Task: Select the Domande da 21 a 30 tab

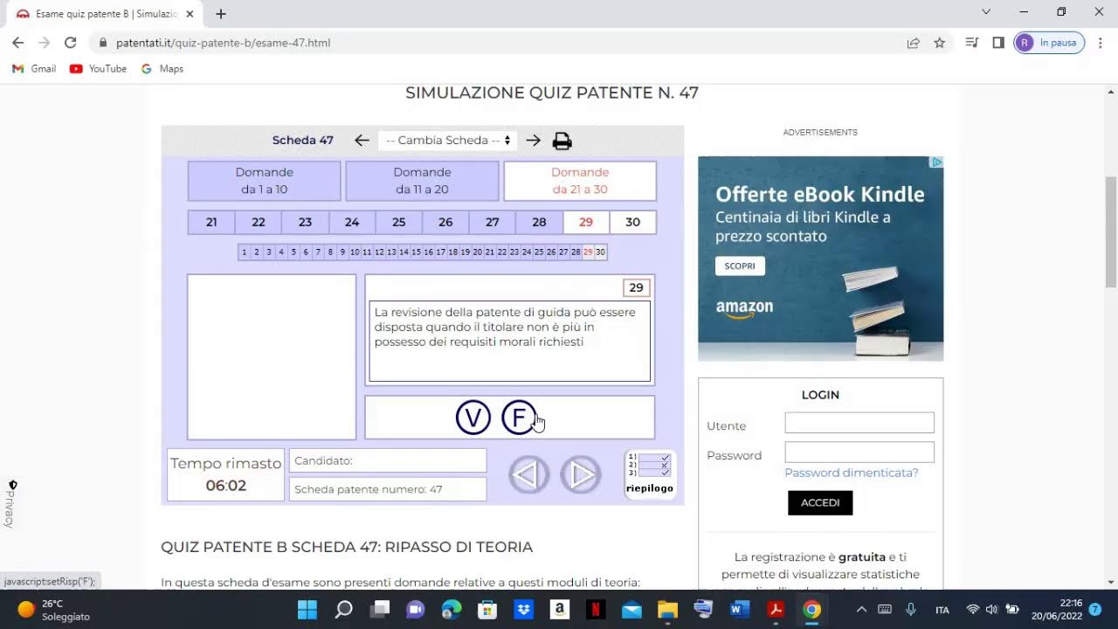Action: [580, 181]
